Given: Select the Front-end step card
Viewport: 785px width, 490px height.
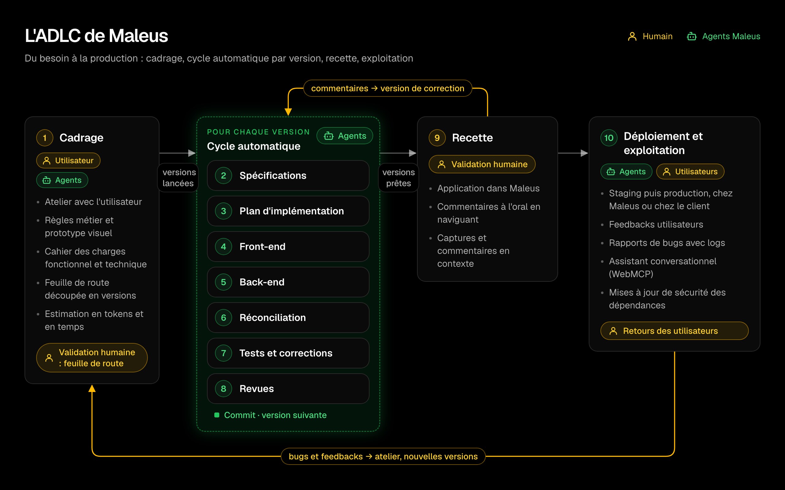Looking at the screenshot, I should 288,247.
